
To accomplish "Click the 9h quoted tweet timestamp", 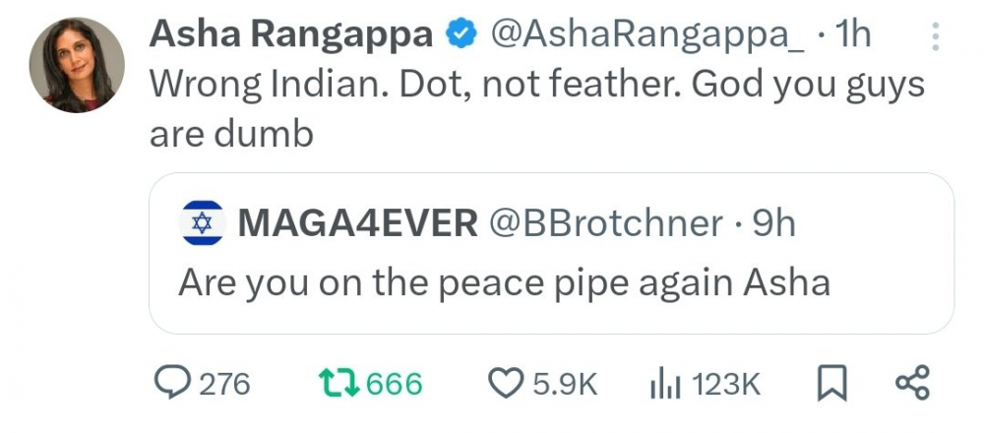I will point(772,224).
